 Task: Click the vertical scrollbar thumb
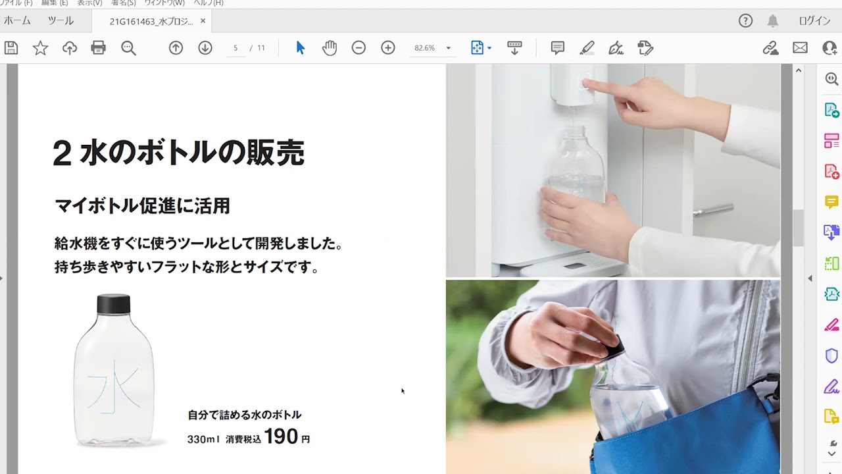tap(799, 228)
